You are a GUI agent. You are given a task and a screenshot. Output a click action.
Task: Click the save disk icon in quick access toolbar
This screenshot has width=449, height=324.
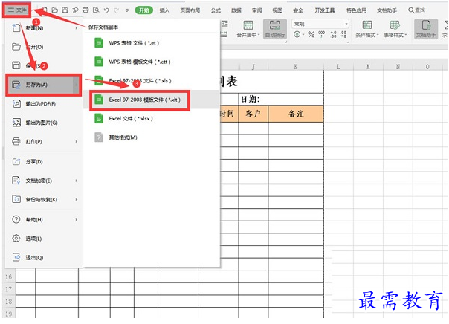[65, 10]
